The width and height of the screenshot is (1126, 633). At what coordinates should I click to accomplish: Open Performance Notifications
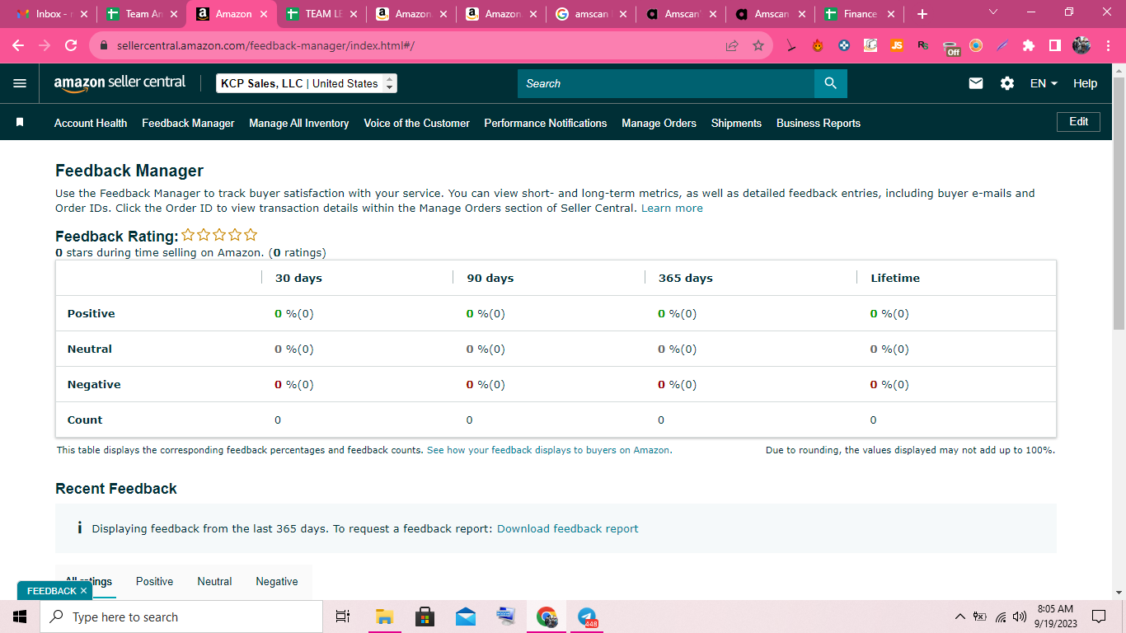[x=546, y=123]
